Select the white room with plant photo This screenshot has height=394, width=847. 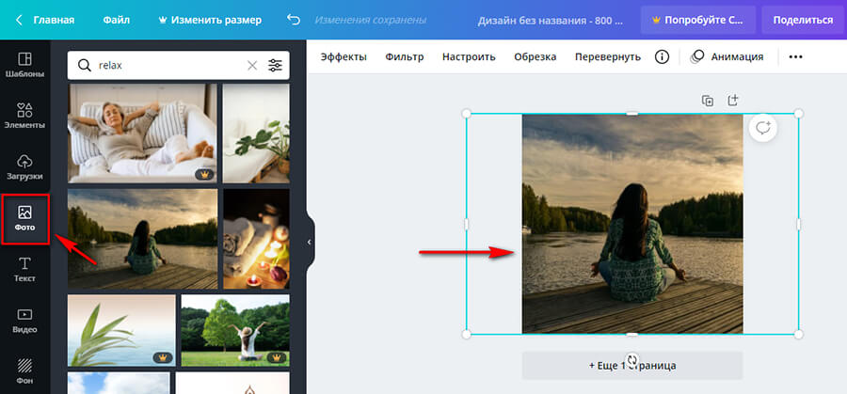(257, 133)
